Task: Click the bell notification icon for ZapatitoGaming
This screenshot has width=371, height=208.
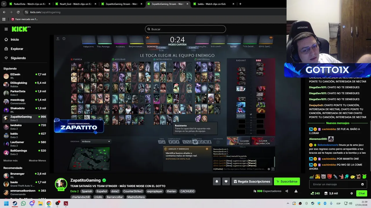Action: click(217, 181)
